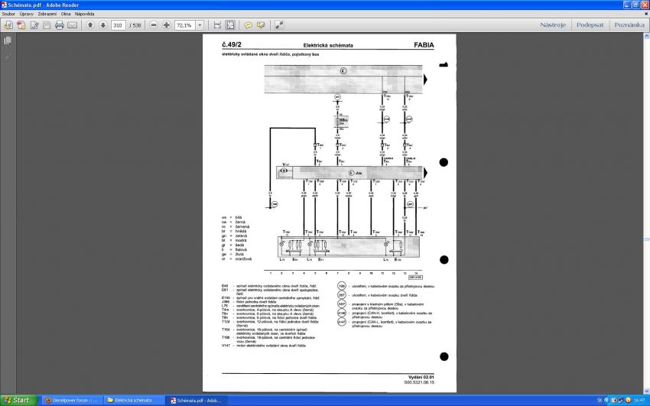Click the read mode expand icon
Image resolution: width=650 pixels, height=406 pixels.
point(279,25)
